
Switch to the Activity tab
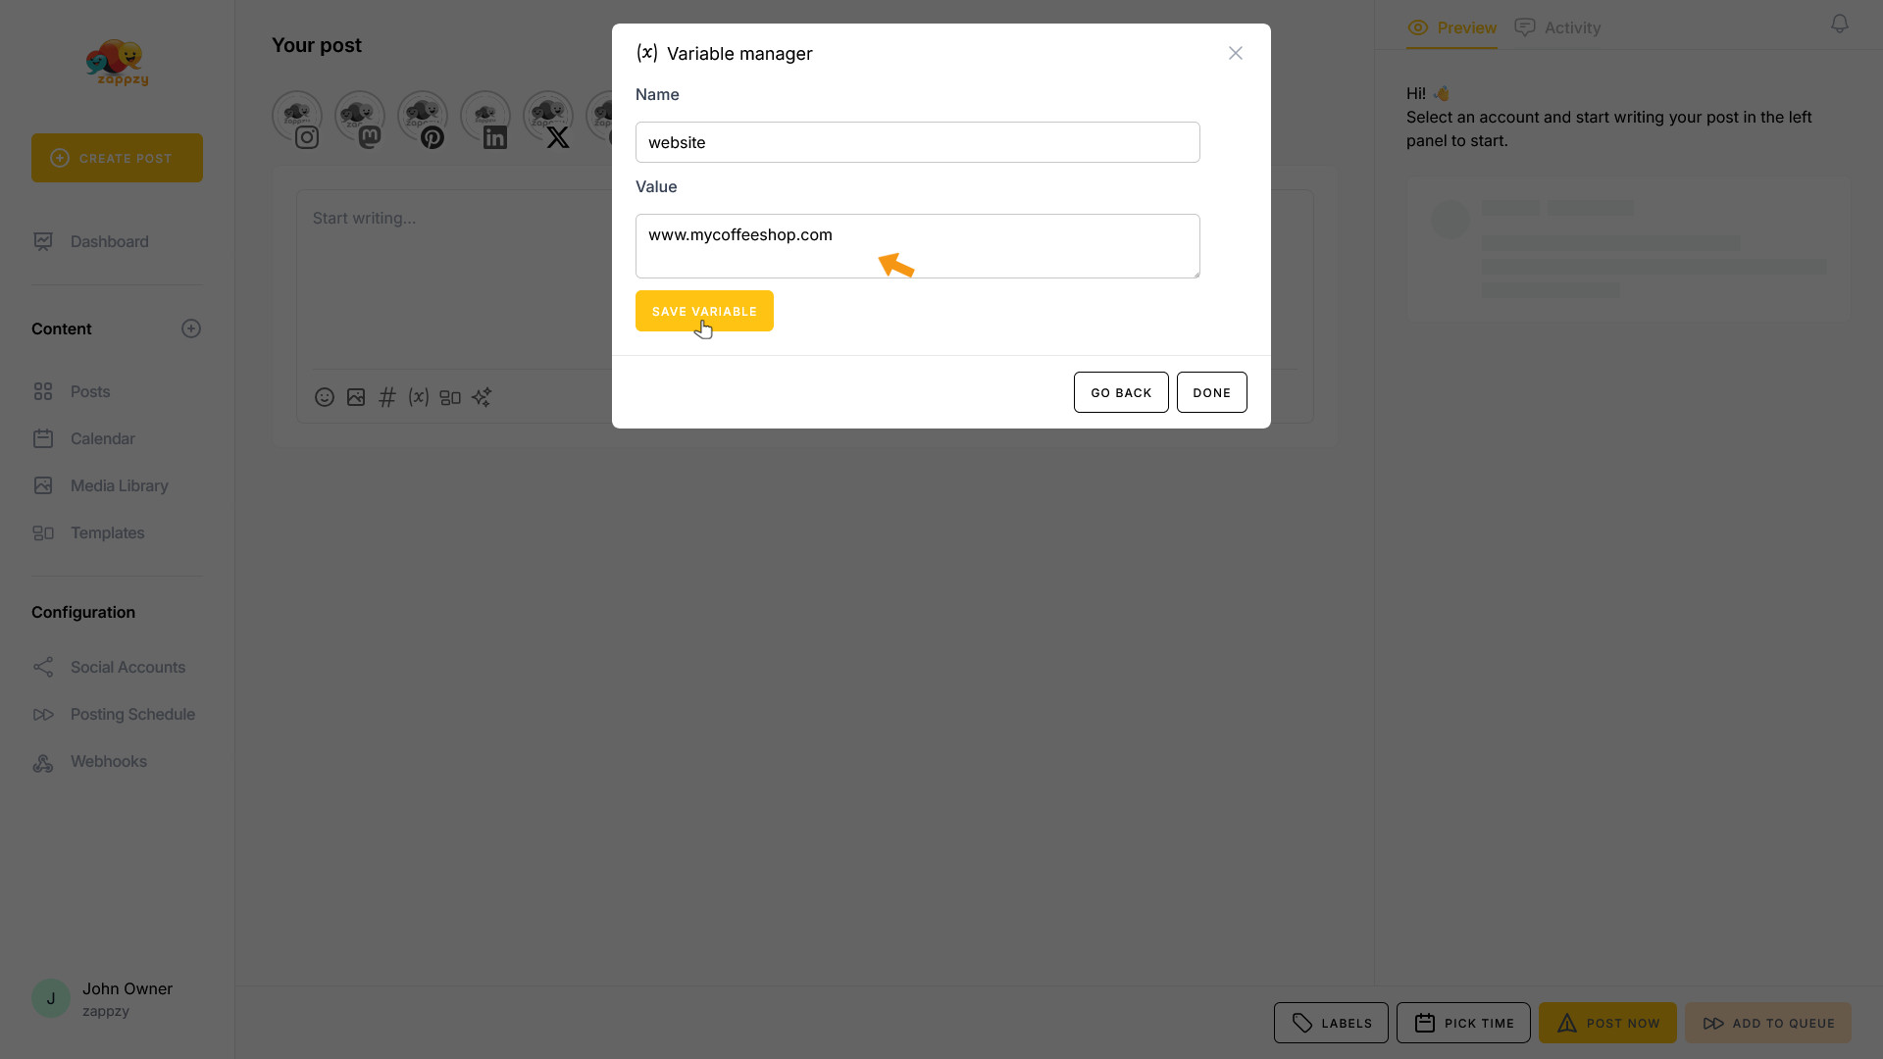coord(1557,27)
